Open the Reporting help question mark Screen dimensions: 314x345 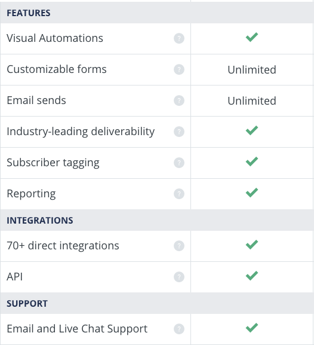click(179, 194)
